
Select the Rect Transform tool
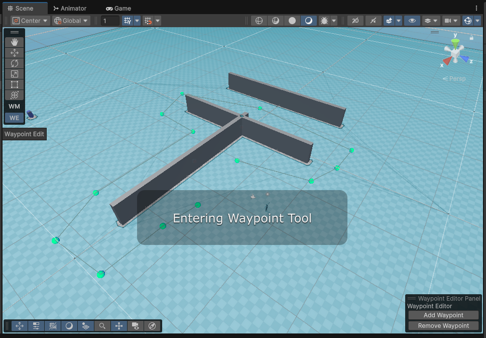[x=14, y=84]
